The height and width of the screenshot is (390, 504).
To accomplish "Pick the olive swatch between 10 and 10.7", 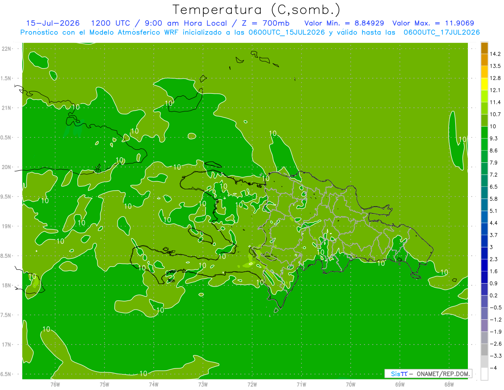I will click(484, 120).
